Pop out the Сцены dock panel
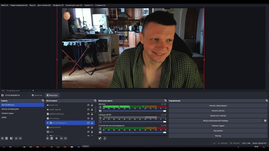Screen dimensions: 269x151 42,101
